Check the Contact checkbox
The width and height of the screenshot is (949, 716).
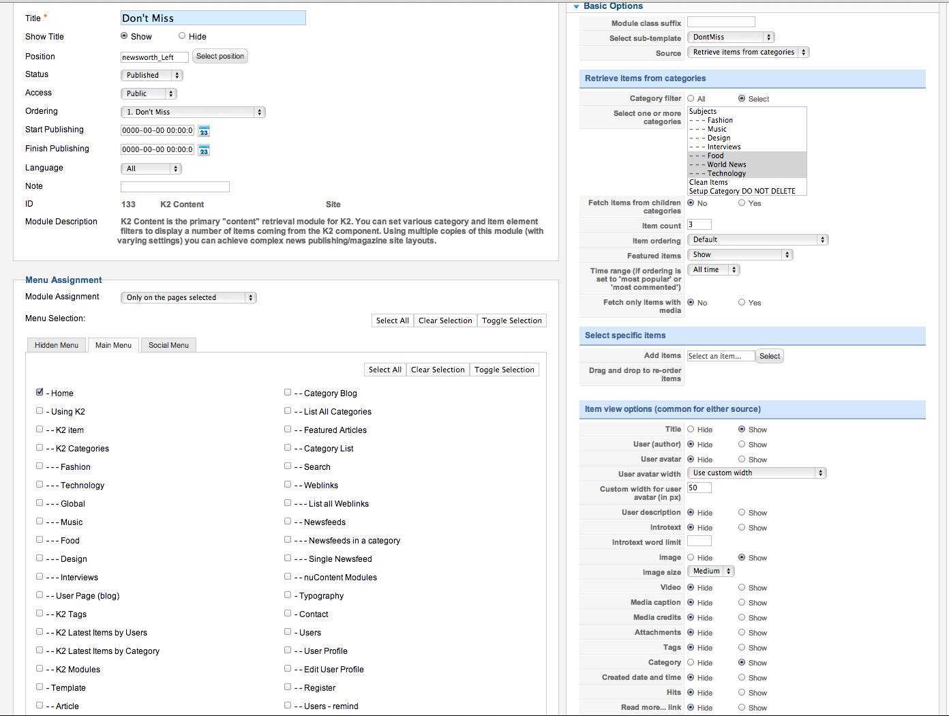[288, 613]
